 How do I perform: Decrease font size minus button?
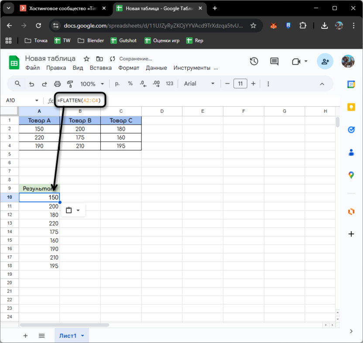point(227,84)
